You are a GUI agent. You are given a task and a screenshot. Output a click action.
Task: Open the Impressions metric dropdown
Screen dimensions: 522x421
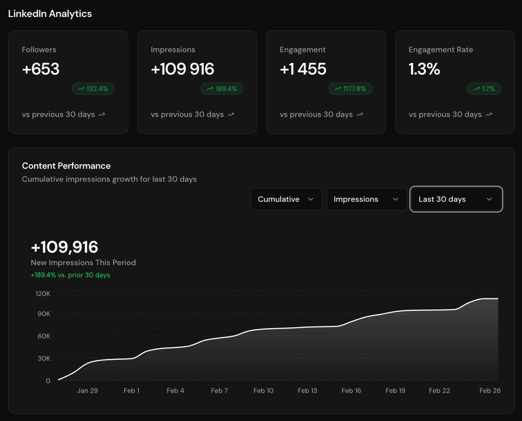tap(366, 199)
